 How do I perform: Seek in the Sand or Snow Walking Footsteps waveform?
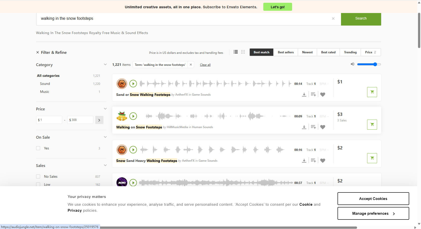(x=216, y=84)
